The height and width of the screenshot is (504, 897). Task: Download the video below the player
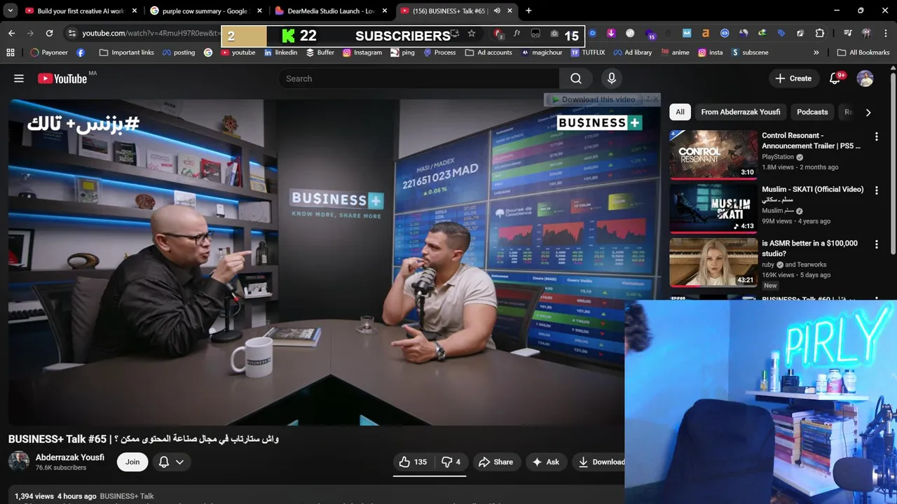600,462
